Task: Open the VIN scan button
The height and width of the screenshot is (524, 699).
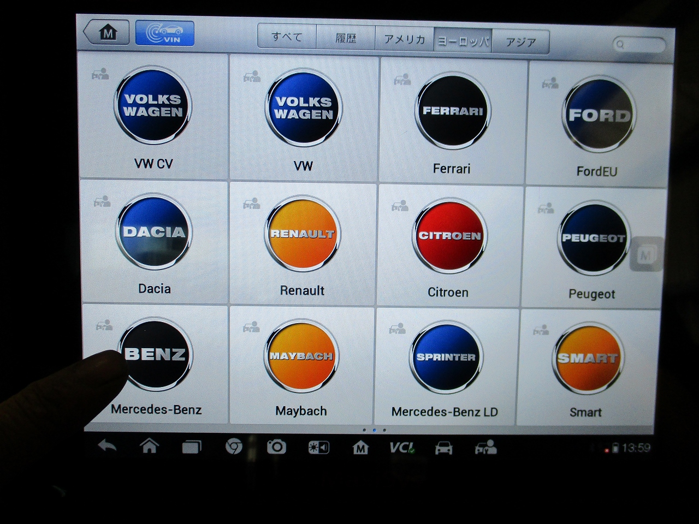Action: pos(165,33)
